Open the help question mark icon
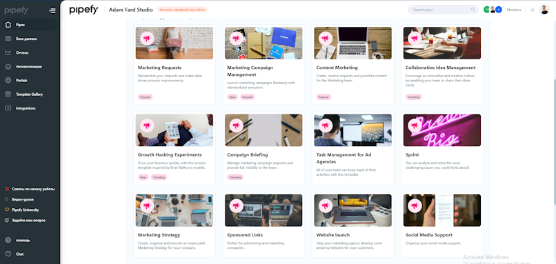 (x=8, y=241)
